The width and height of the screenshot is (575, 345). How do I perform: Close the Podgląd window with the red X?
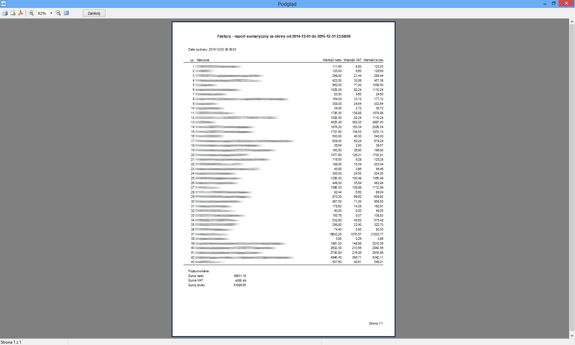coord(566,3)
